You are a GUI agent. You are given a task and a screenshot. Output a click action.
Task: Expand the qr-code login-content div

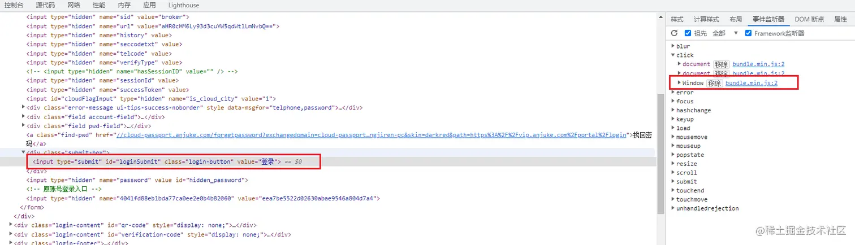pos(11,225)
